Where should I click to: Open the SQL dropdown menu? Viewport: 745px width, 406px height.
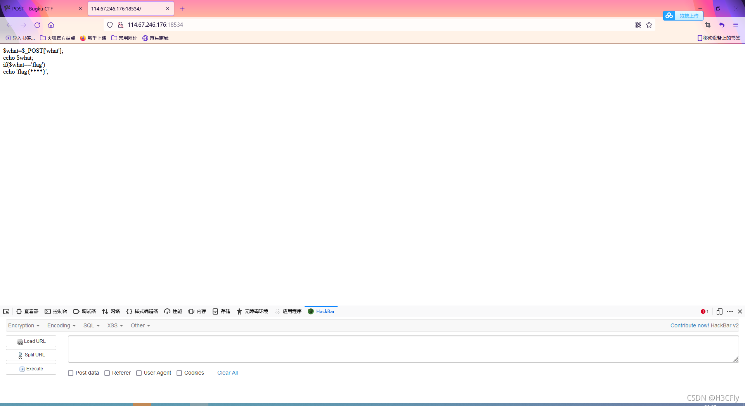[x=91, y=325]
